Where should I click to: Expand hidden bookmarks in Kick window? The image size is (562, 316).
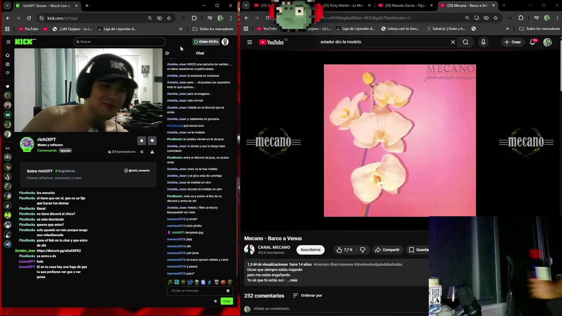click(180, 29)
